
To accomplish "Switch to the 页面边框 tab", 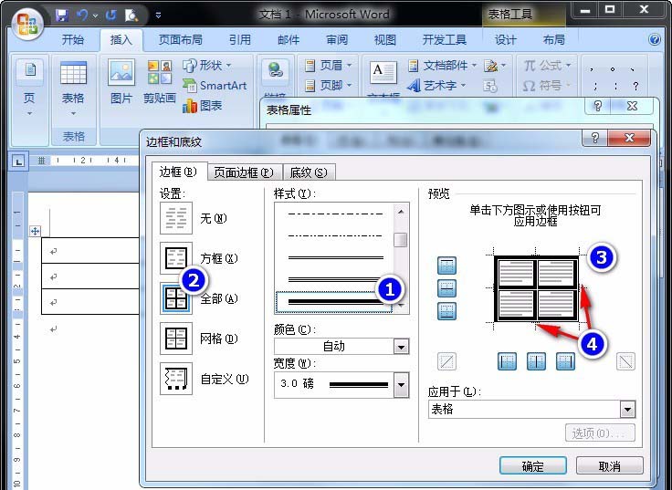I will tap(242, 172).
